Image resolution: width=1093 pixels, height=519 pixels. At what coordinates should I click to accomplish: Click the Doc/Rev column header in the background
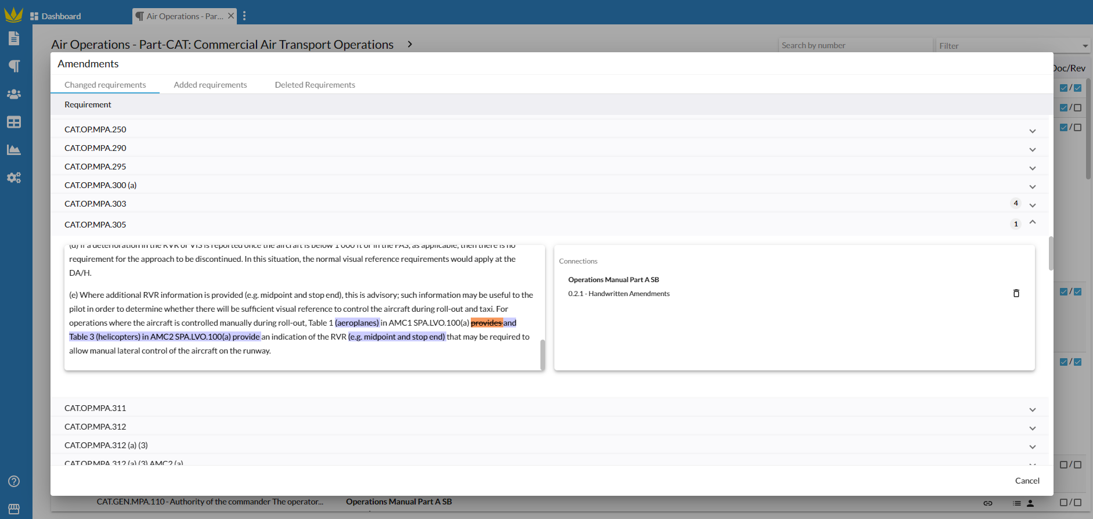coord(1069,68)
